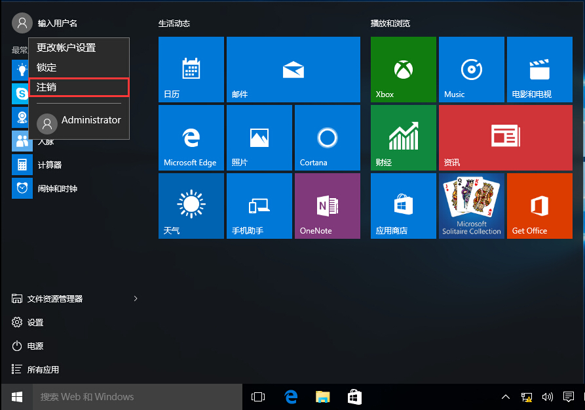Viewport: 585px width, 410px height.
Task: Open the Cortana tile
Action: tap(327, 138)
